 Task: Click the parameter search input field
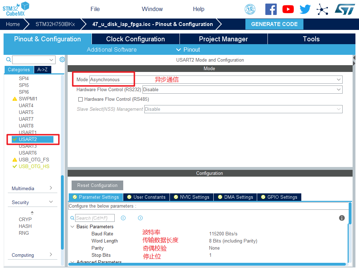pos(95,218)
